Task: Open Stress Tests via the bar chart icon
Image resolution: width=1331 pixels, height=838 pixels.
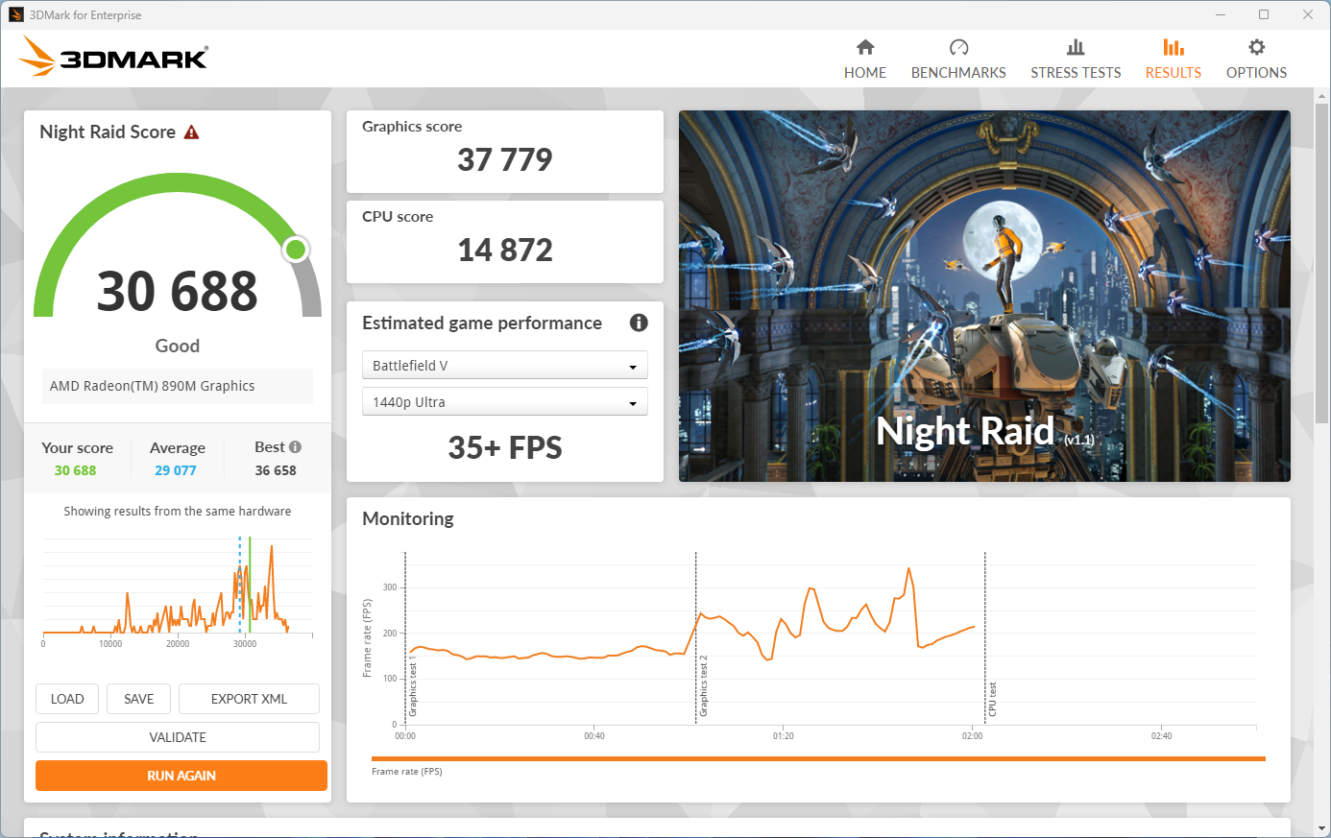Action: coord(1076,45)
